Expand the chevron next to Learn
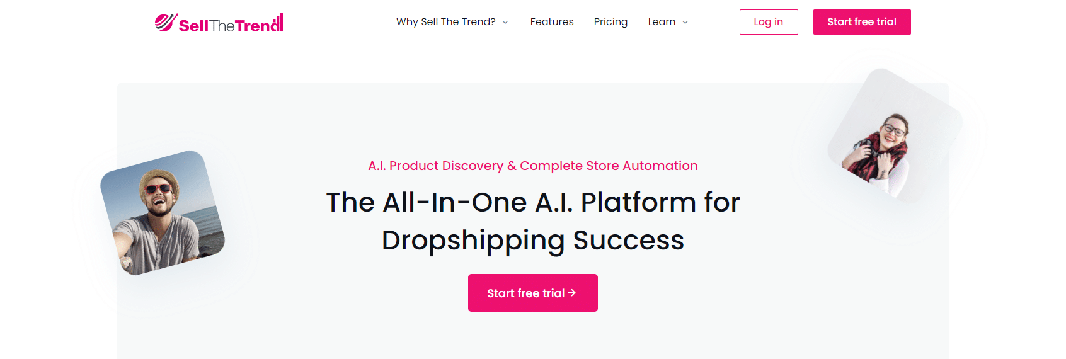The width and height of the screenshot is (1066, 359). coord(685,23)
